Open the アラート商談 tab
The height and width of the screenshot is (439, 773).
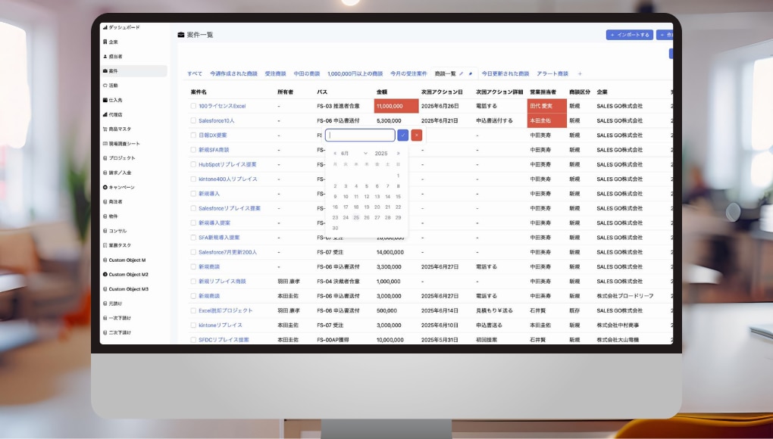[552, 73]
